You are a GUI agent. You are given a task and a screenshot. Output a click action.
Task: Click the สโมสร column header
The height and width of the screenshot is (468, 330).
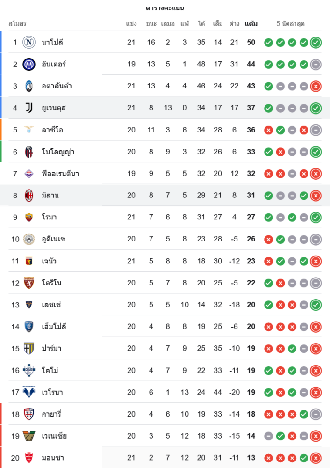pyautogui.click(x=17, y=23)
